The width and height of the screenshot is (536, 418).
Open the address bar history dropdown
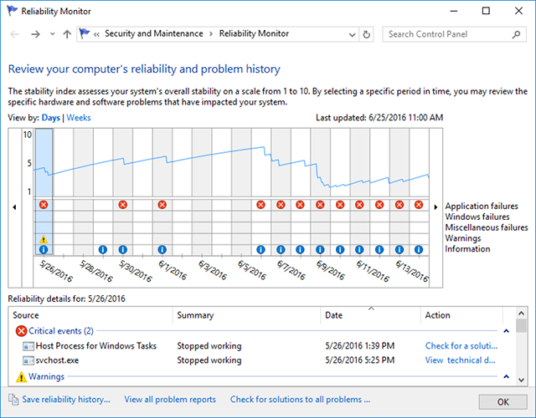point(352,34)
